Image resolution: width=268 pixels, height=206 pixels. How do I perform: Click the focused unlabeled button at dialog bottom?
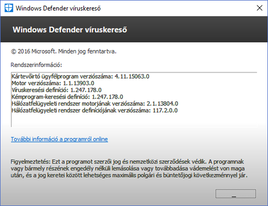click(236, 194)
